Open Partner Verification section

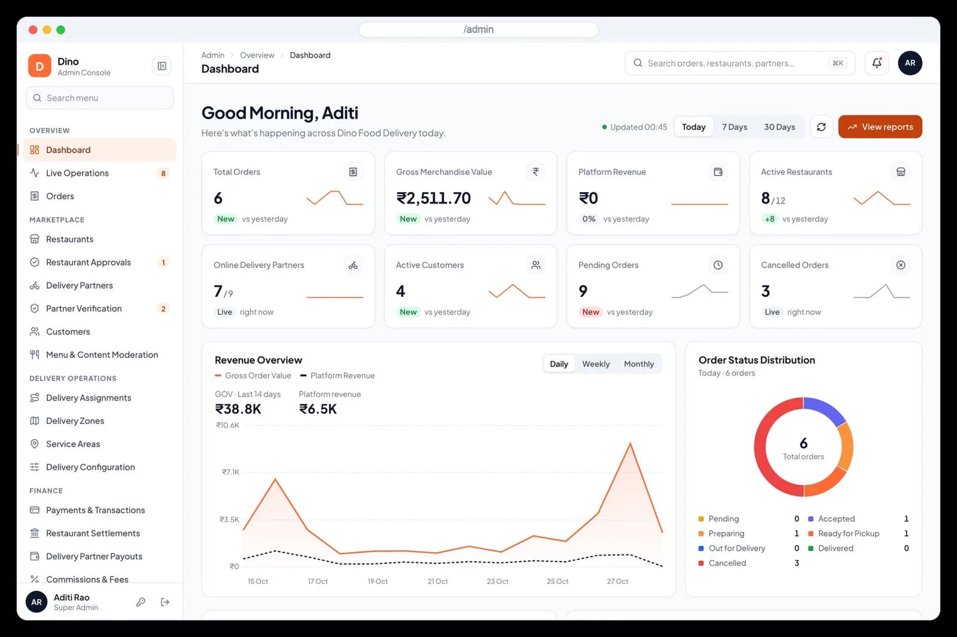coord(99,309)
